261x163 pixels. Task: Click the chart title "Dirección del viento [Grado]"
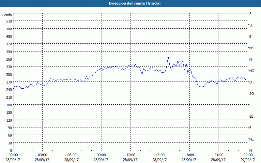(135, 3)
